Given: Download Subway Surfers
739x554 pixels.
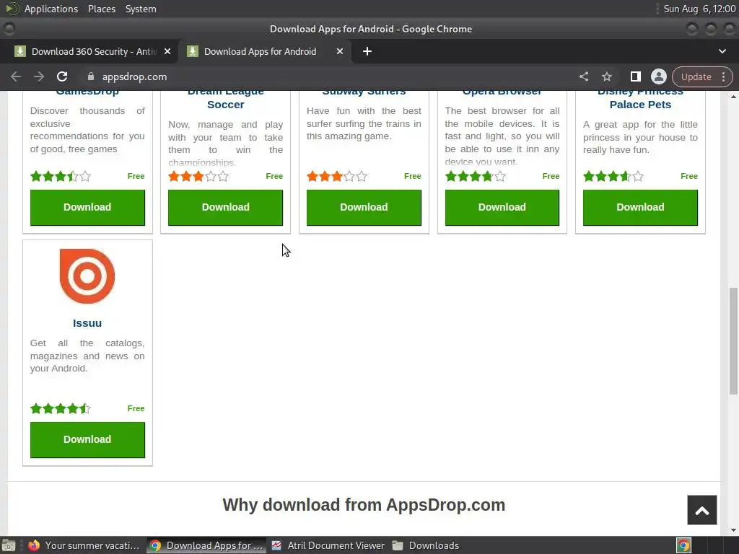Looking at the screenshot, I should (x=364, y=207).
